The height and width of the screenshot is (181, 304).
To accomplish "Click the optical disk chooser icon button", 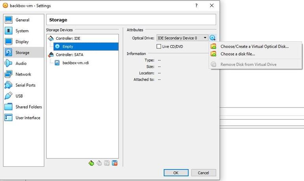I will point(213,38).
